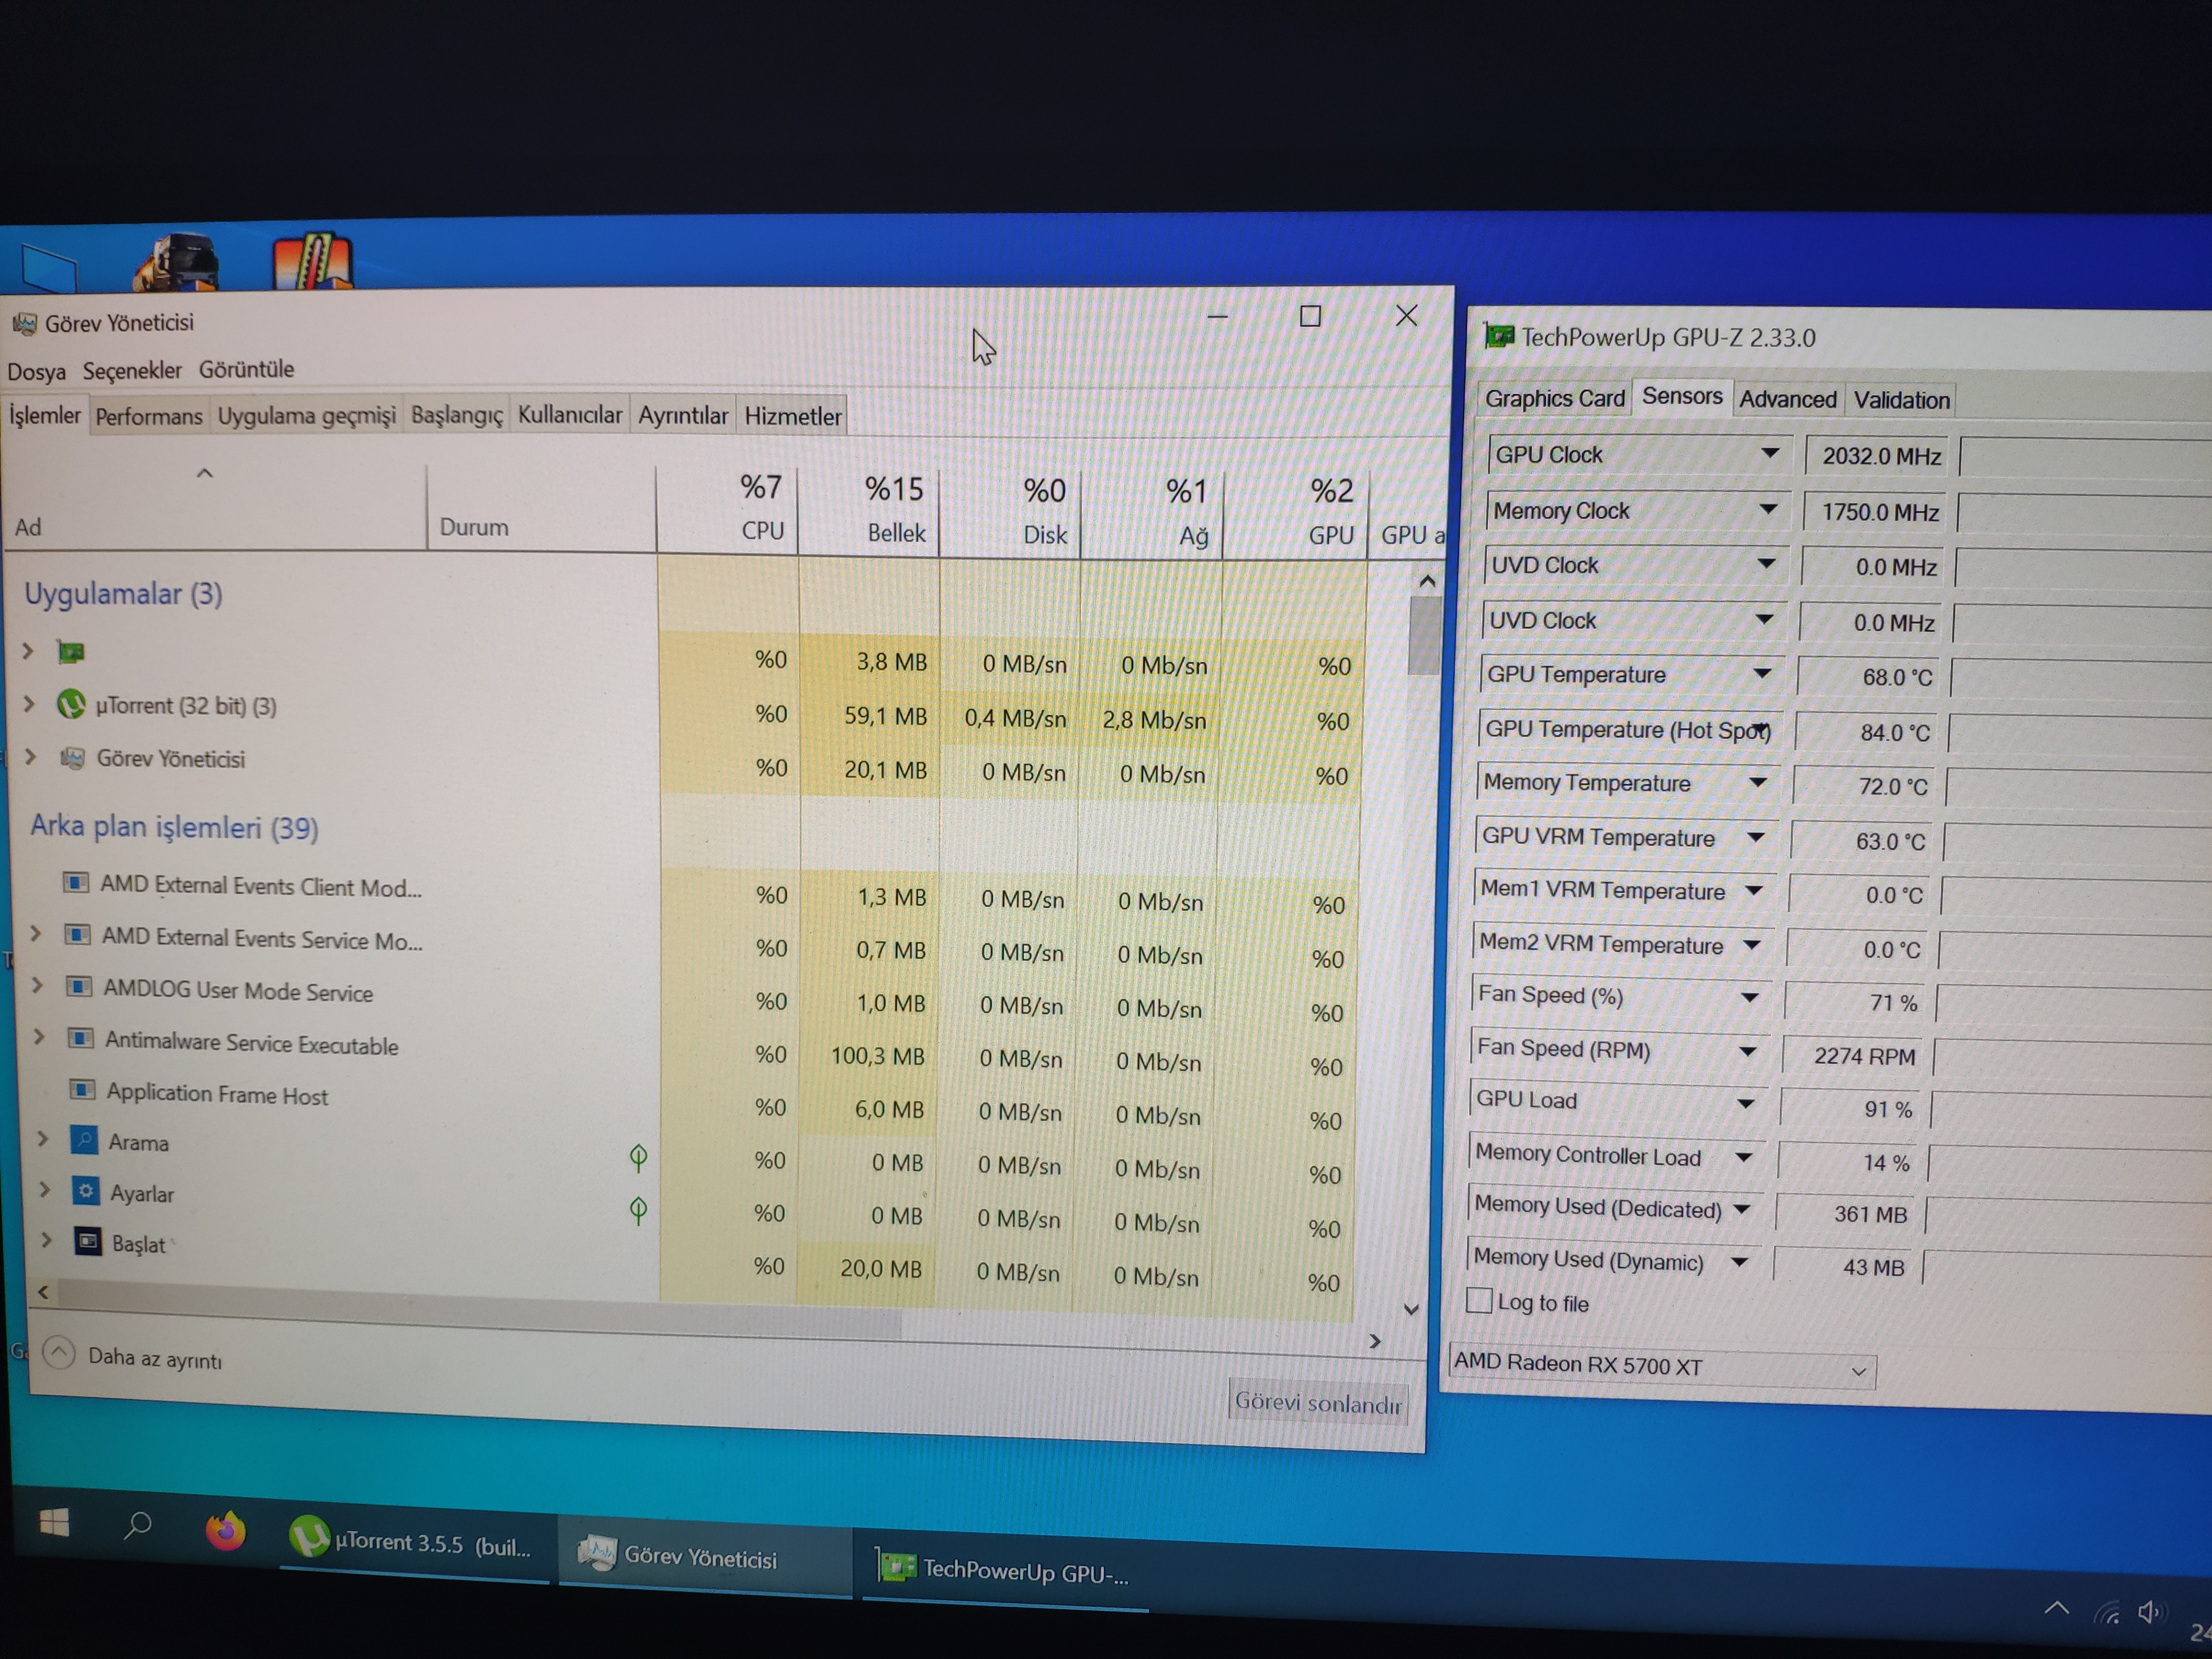Click the Arama search process icon
Image resolution: width=2212 pixels, height=1659 pixels.
85,1140
